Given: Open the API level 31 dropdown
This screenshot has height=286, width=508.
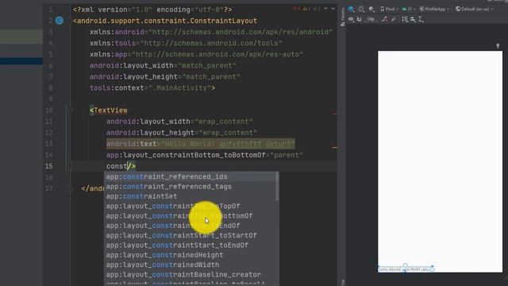Looking at the screenshot, I should (x=409, y=9).
